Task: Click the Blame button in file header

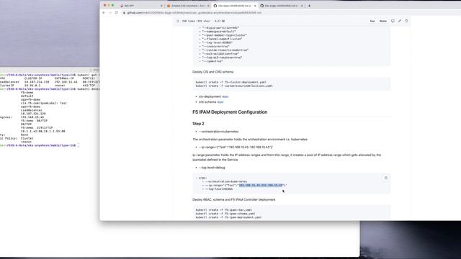Action: [382, 21]
